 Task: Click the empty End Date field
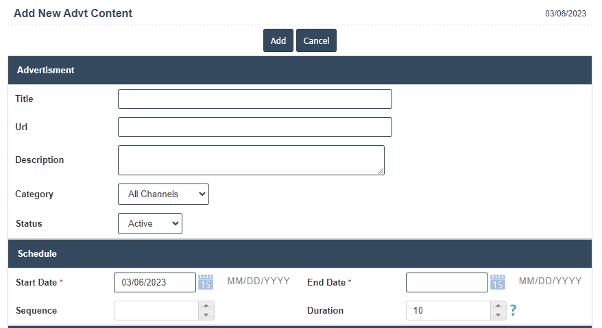[x=446, y=282]
